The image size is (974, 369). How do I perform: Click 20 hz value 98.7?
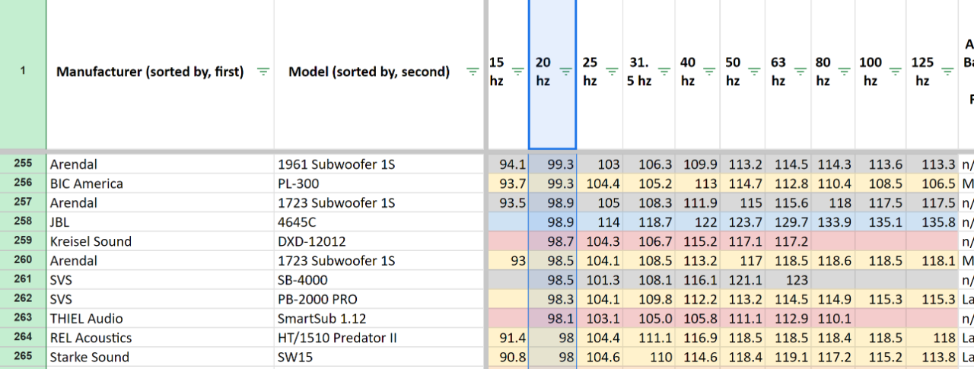click(x=552, y=241)
